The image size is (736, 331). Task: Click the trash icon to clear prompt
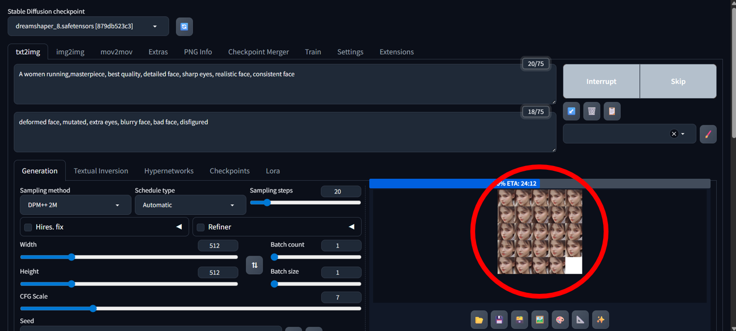(591, 111)
